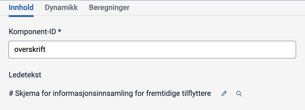Open the Beregninger tab
Viewport: 305px width, 110px height.
(x=109, y=7)
